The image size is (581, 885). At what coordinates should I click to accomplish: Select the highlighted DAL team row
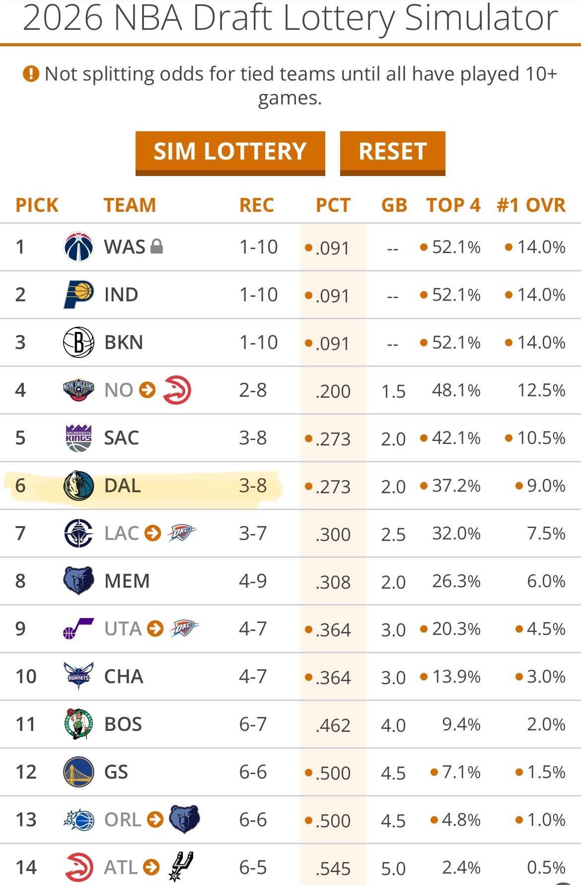(x=144, y=486)
